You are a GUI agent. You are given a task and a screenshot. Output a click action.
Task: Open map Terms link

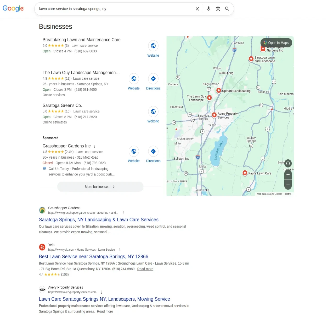click(288, 194)
